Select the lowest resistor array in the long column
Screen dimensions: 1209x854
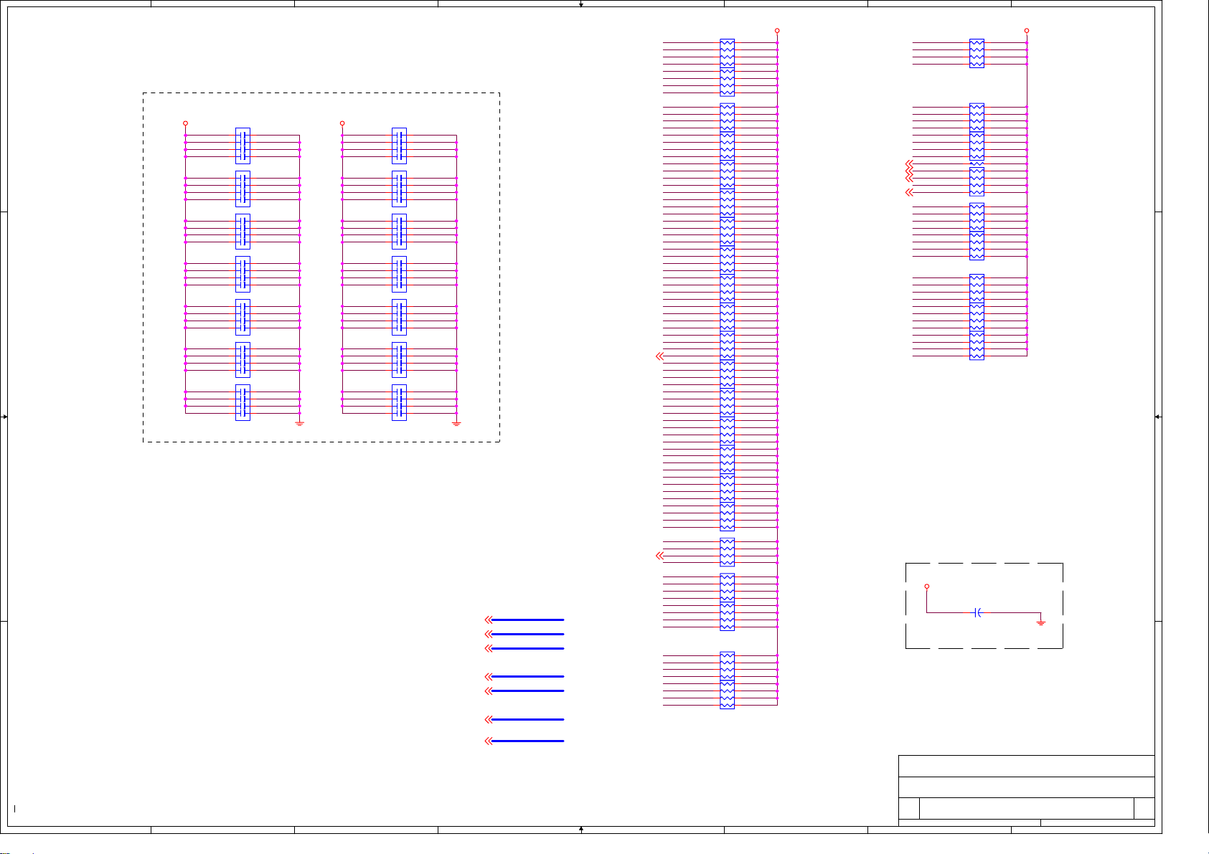[x=727, y=695]
